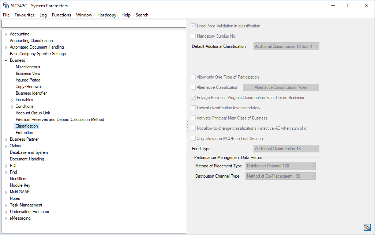Viewport: 375px width, 235px height.
Task: Open the Functions menu
Action: 61,15
